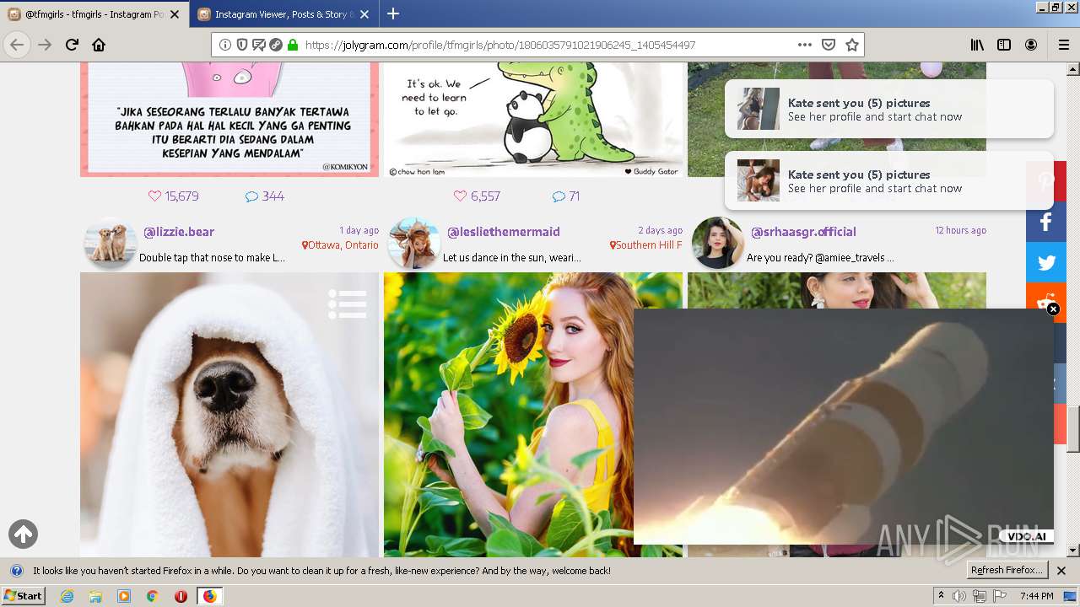Image resolution: width=1080 pixels, height=607 pixels.
Task: Toggle the sidebar view icon
Action: coord(1004,45)
